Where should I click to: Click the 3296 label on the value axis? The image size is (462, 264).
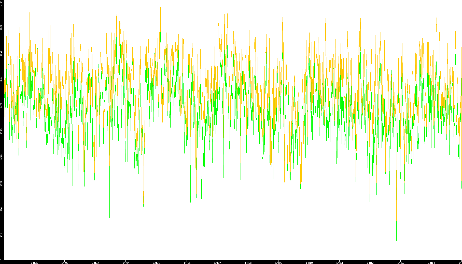[x=2, y=53]
